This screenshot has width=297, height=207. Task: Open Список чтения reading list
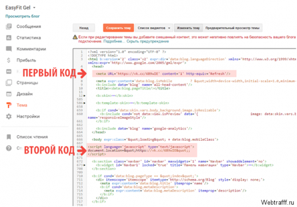(x=32, y=137)
